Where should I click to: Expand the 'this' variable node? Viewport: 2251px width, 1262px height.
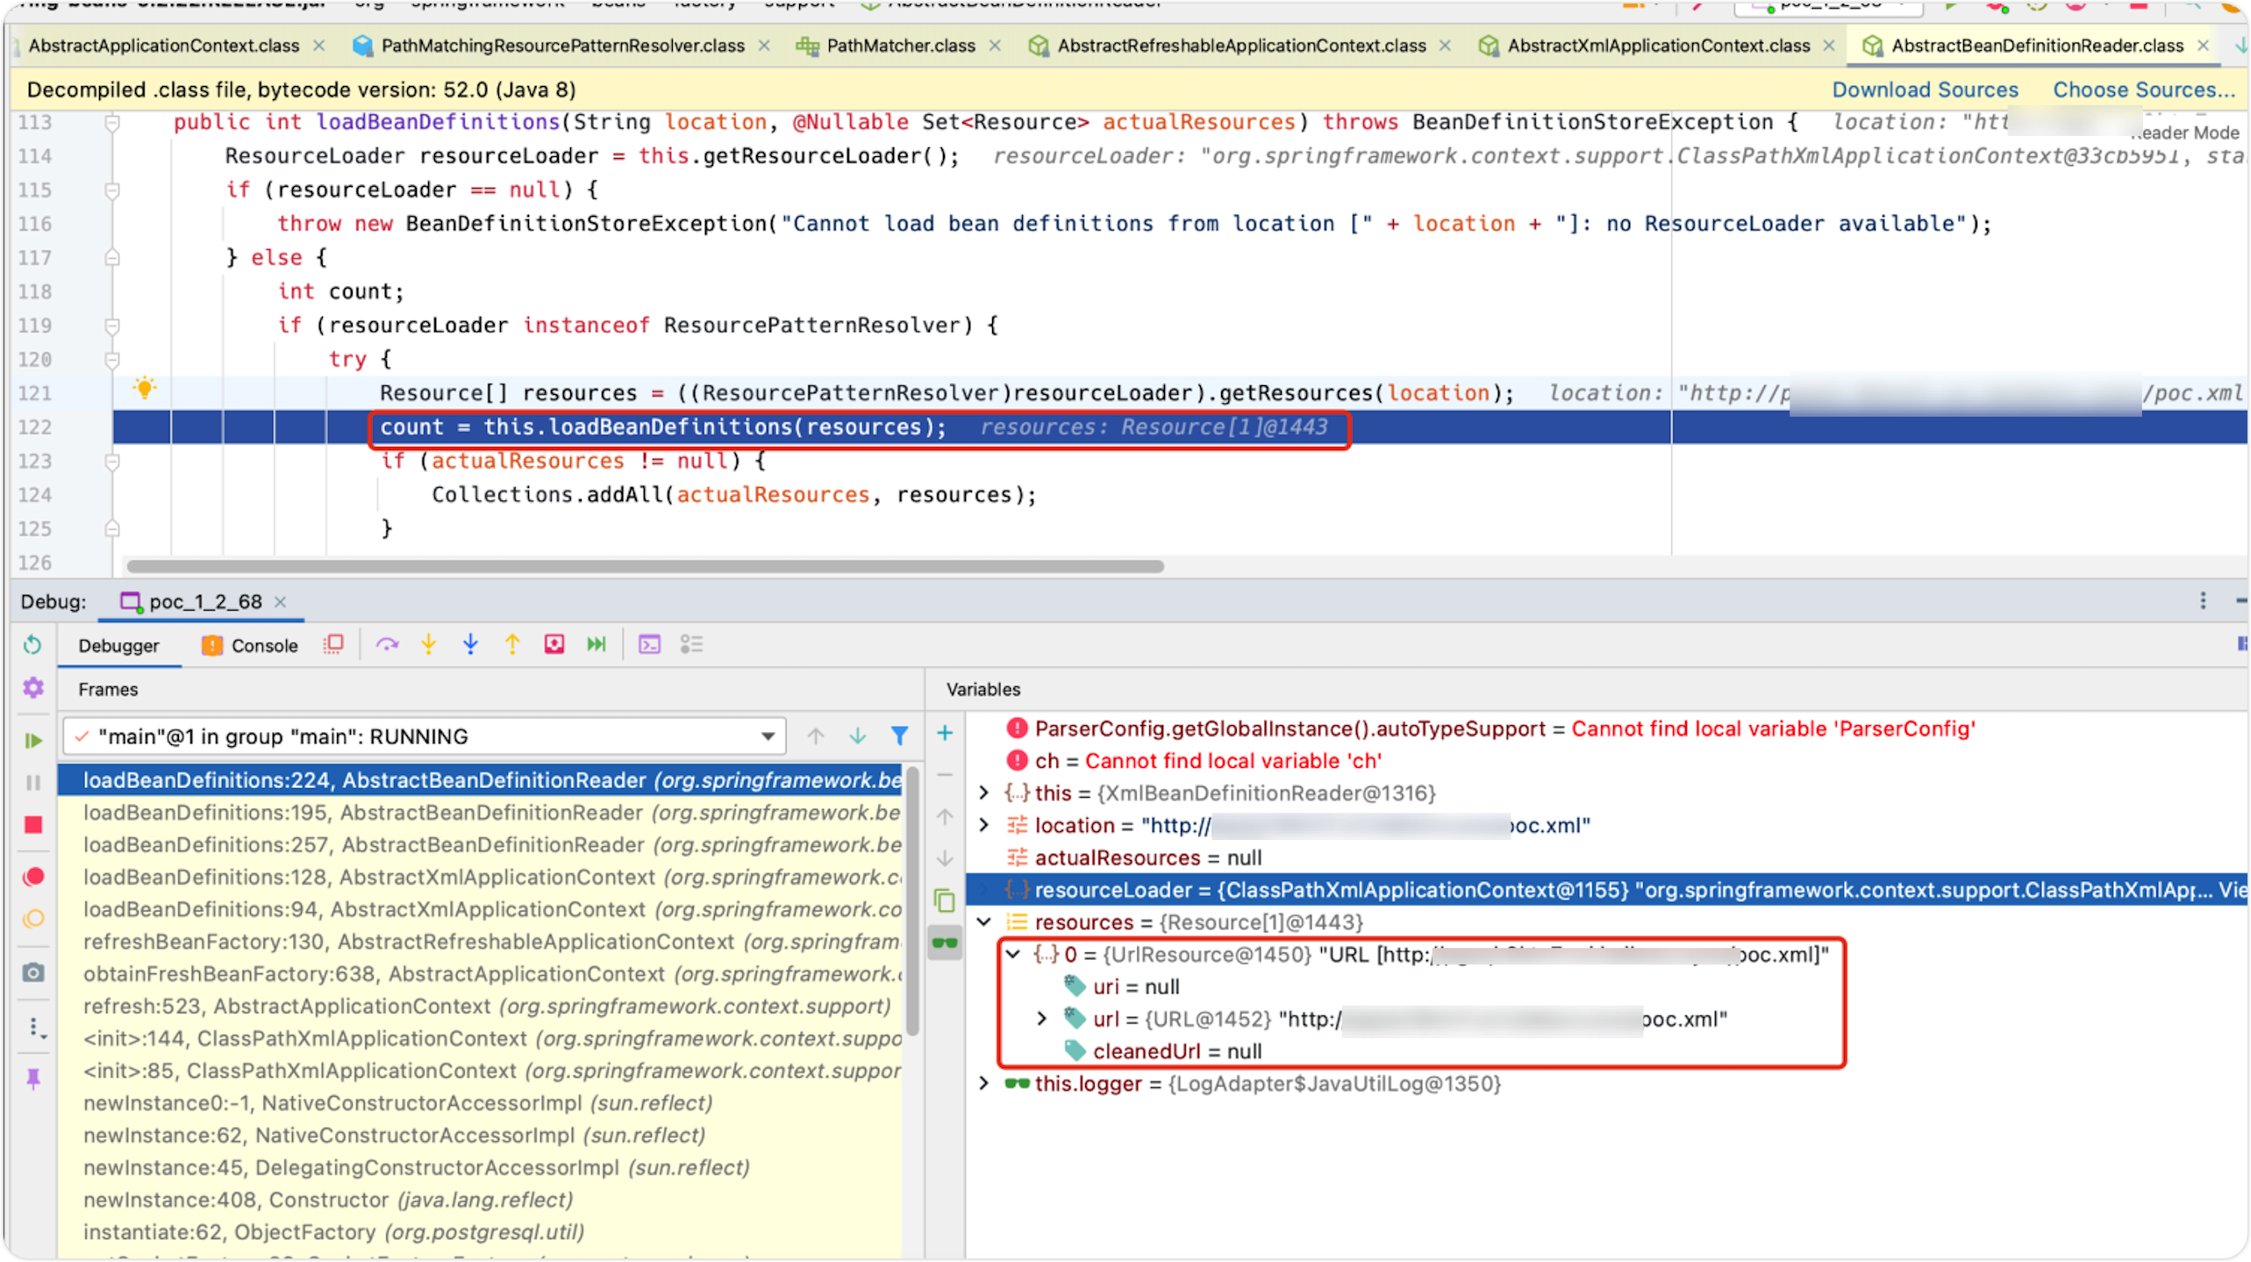984,793
